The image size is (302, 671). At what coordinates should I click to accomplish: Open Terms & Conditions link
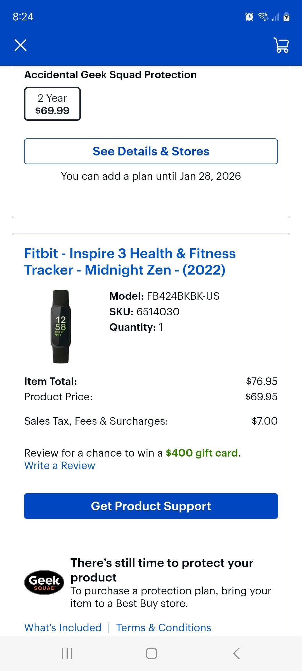pyautogui.click(x=164, y=628)
